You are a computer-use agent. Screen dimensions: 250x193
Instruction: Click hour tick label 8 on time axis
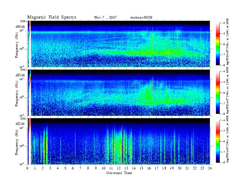tap(88, 168)
